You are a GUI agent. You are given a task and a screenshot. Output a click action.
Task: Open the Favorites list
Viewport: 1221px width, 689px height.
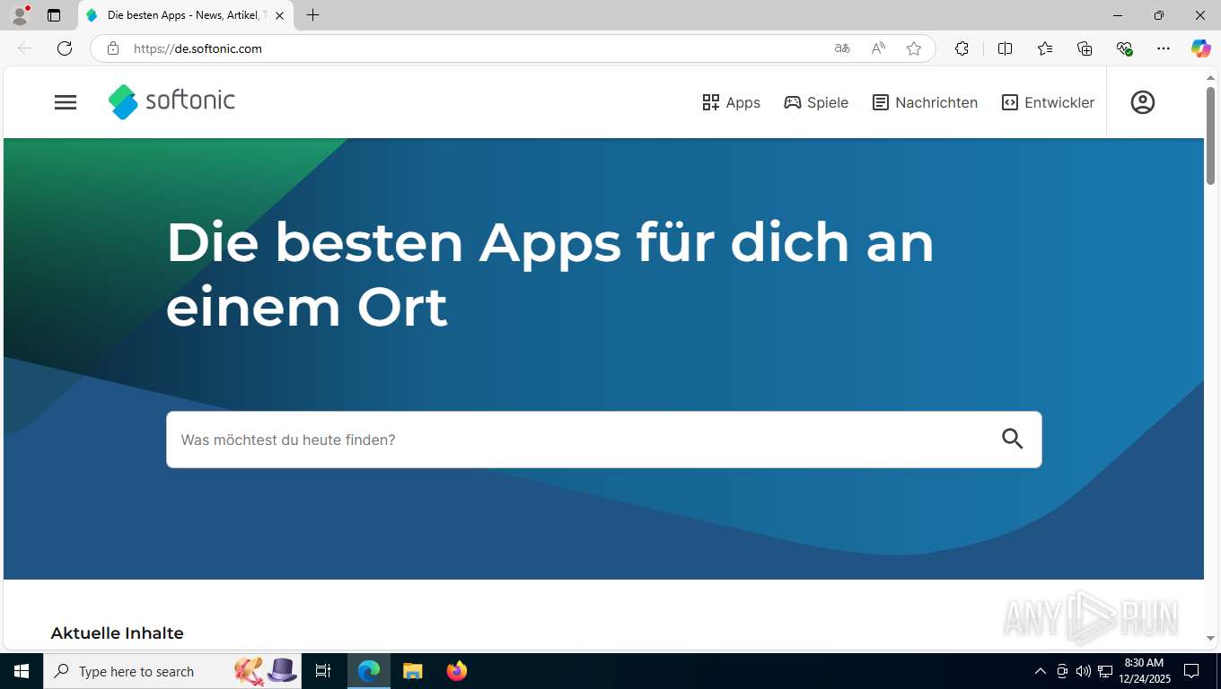click(1045, 48)
